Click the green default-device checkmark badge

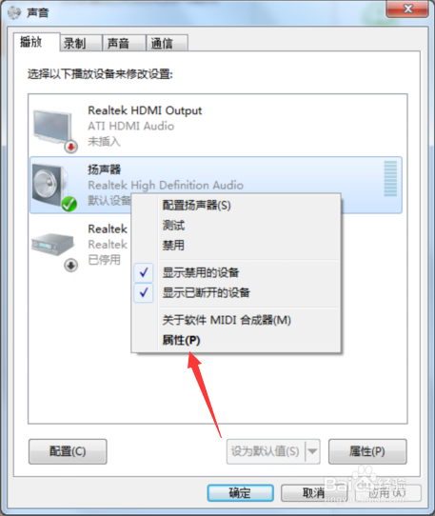[69, 204]
